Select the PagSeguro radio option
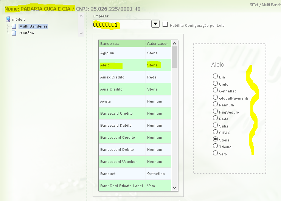This screenshot has width=281, height=201. coord(215,111)
